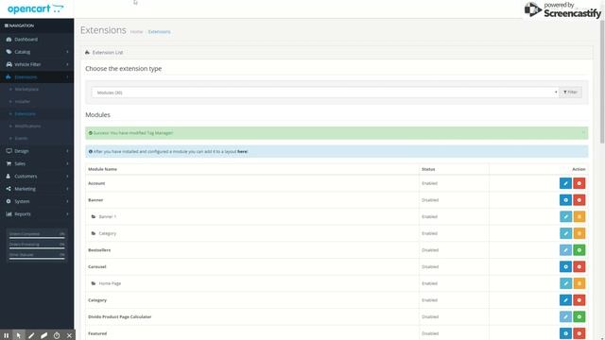Delete the Category banner sub-module

point(579,233)
